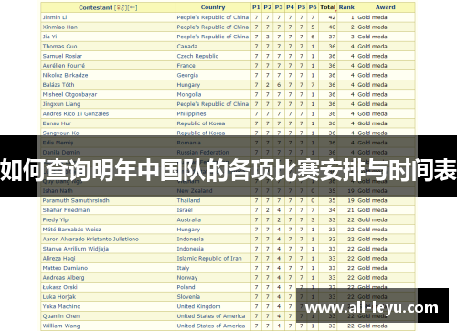457x331 pixels.
Task: Open Aurélien Fourré's profile link
Action: (64, 66)
